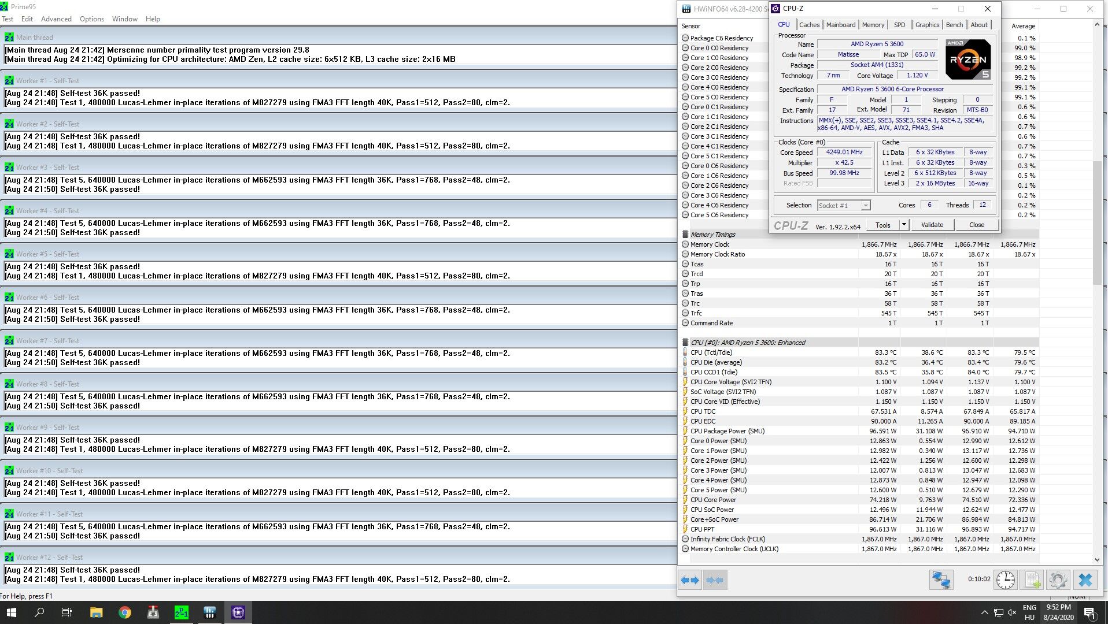Select the Infinity Fabric Clock (FCLK) row

click(859, 539)
